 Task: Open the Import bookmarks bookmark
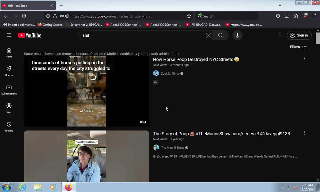click(19, 25)
